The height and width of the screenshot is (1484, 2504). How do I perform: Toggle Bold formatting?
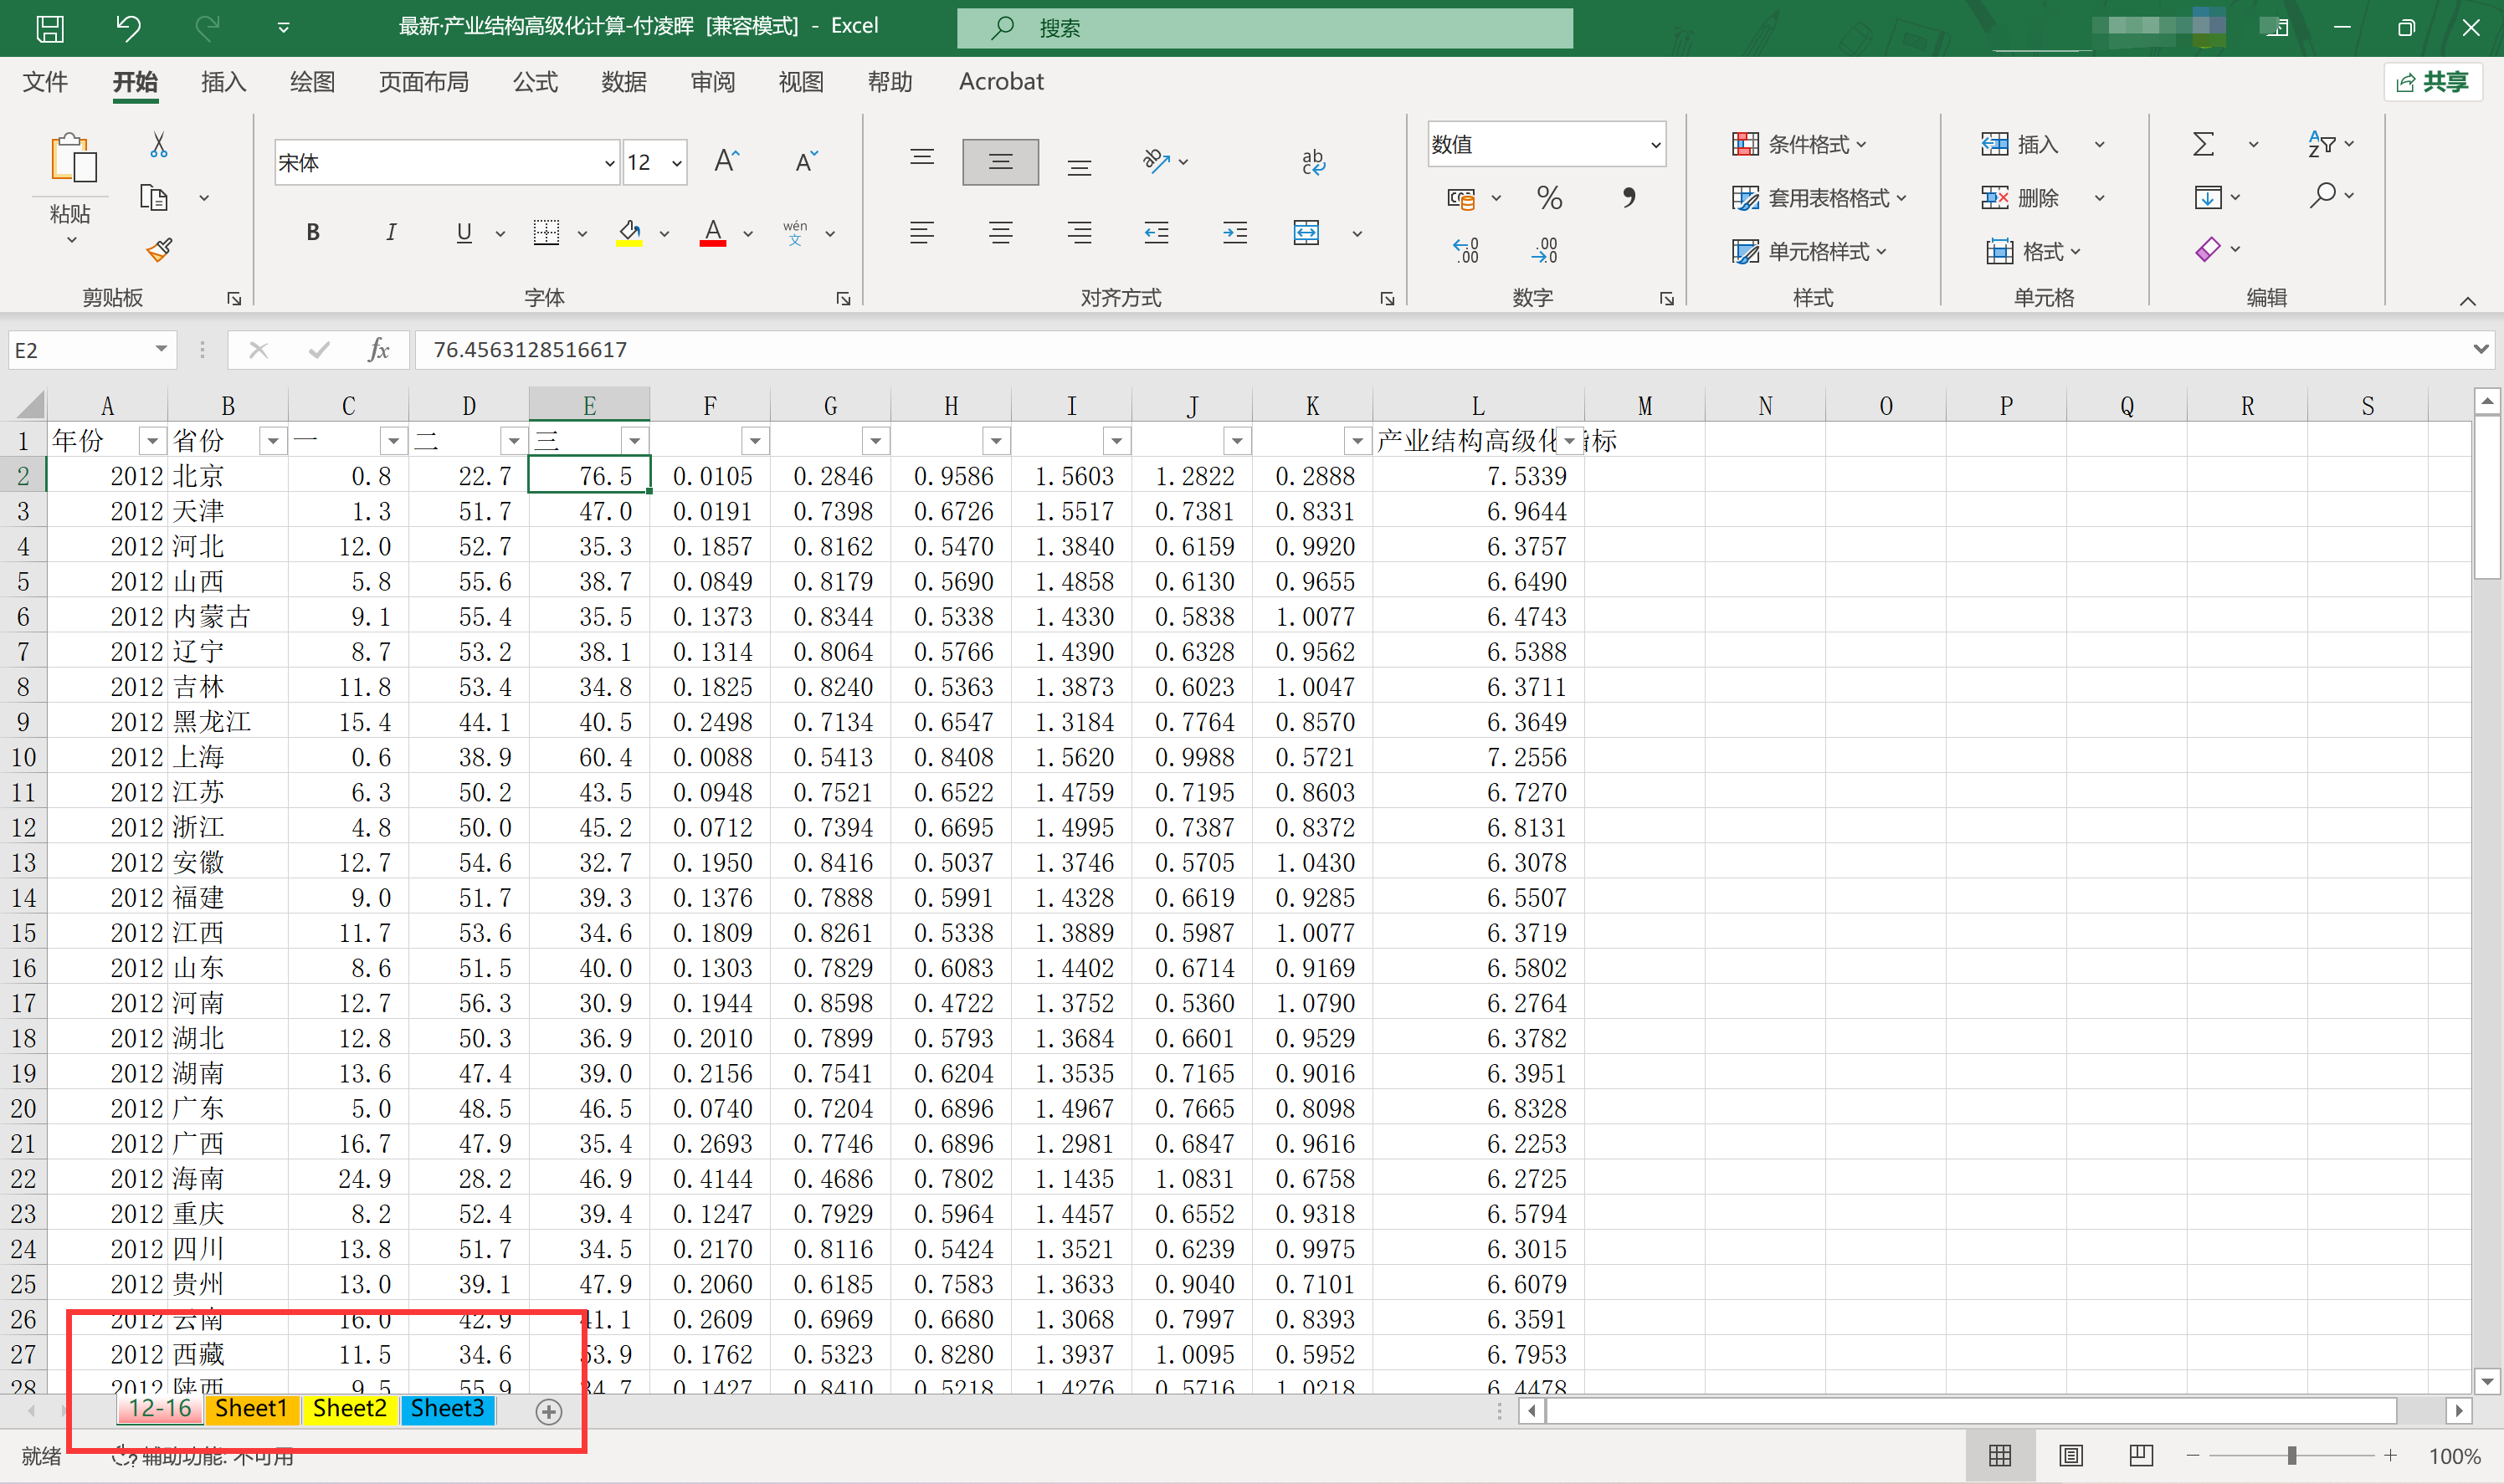(313, 233)
